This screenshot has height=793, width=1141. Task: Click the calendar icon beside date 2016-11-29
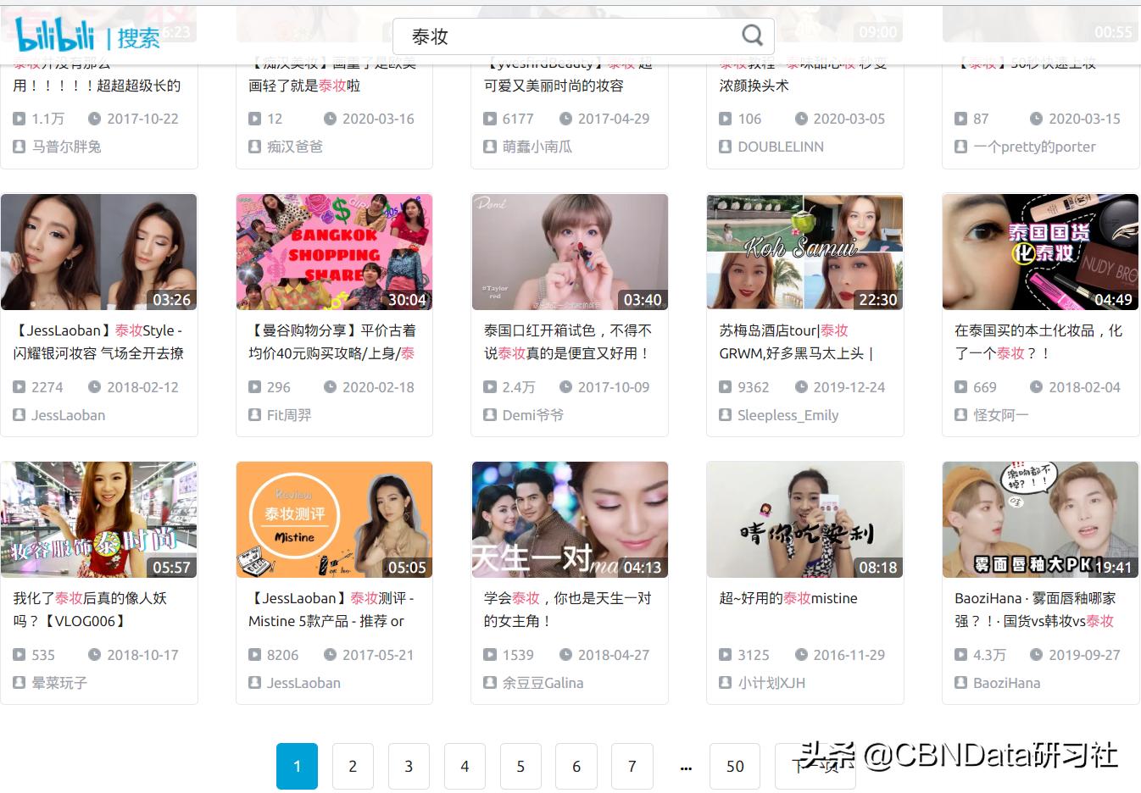point(802,655)
